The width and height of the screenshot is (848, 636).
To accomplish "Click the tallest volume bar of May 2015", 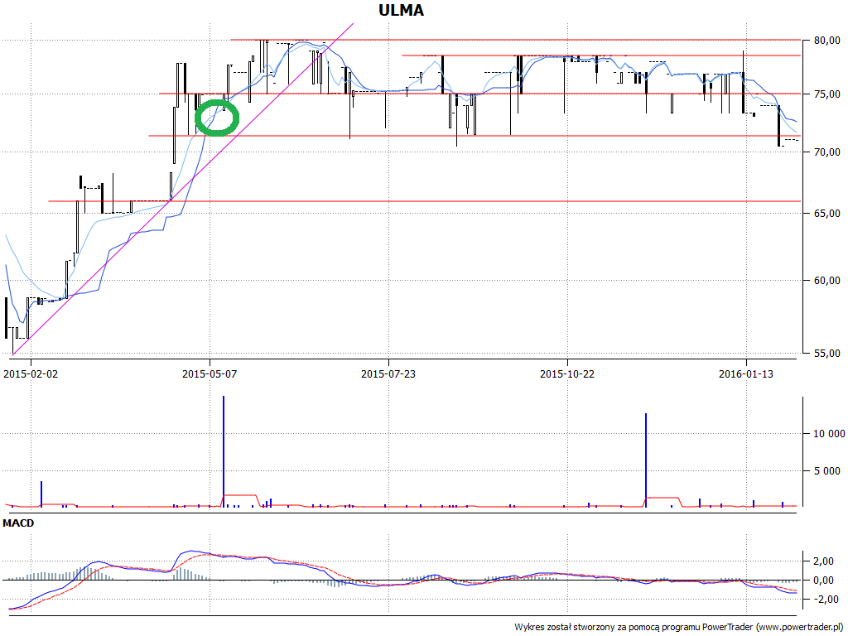I will pos(224,451).
